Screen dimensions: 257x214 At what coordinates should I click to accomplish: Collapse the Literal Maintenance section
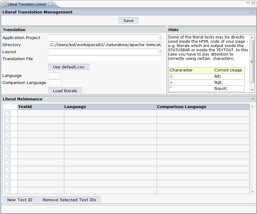pyautogui.click(x=252, y=99)
